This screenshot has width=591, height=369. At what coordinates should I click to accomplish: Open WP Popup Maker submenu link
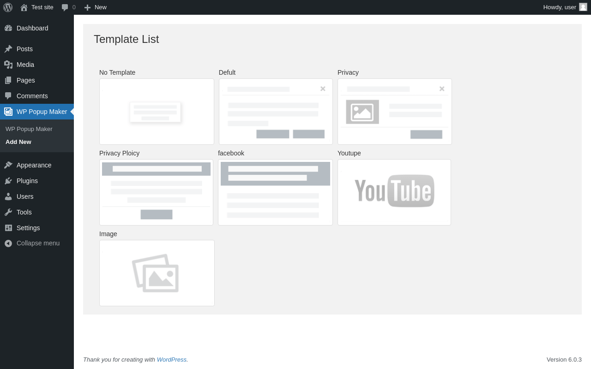(29, 129)
